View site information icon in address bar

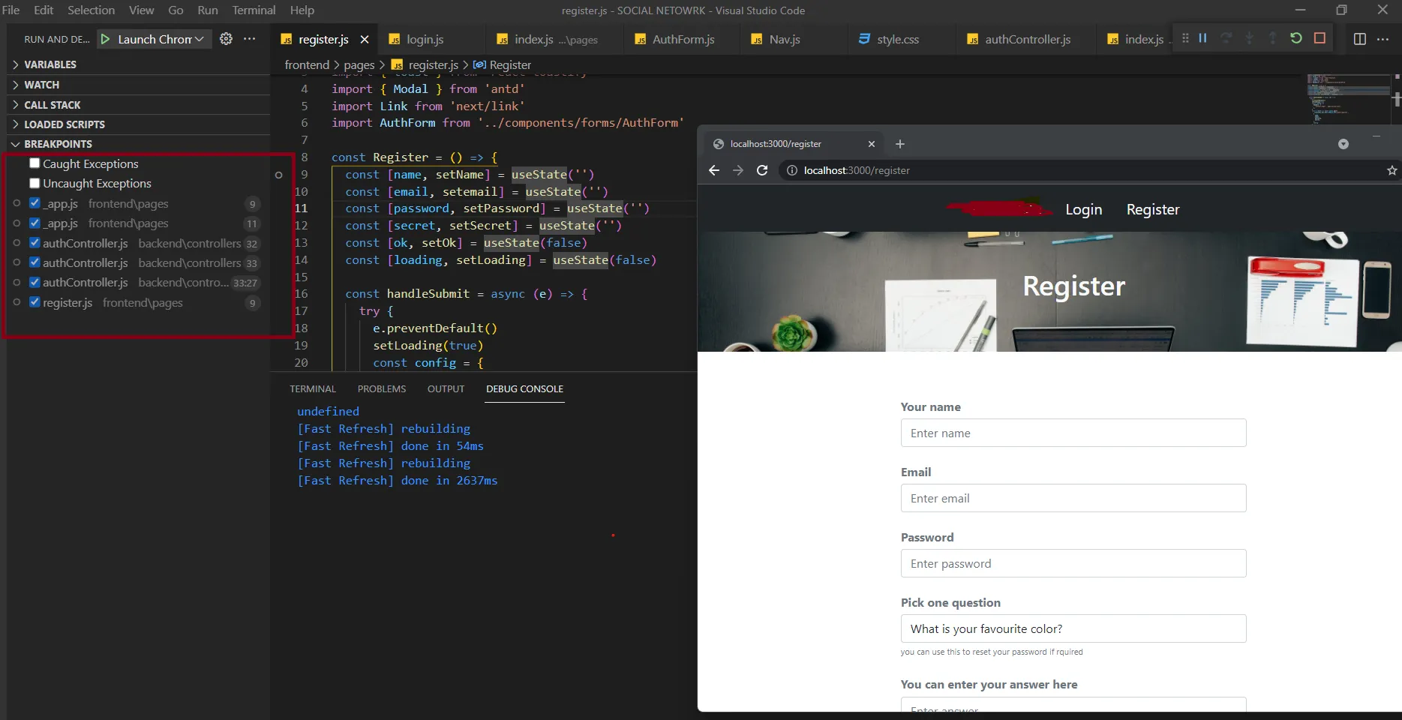point(791,170)
